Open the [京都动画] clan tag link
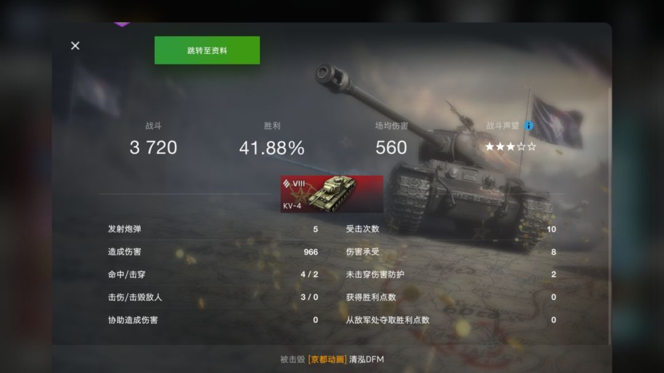 click(327, 360)
